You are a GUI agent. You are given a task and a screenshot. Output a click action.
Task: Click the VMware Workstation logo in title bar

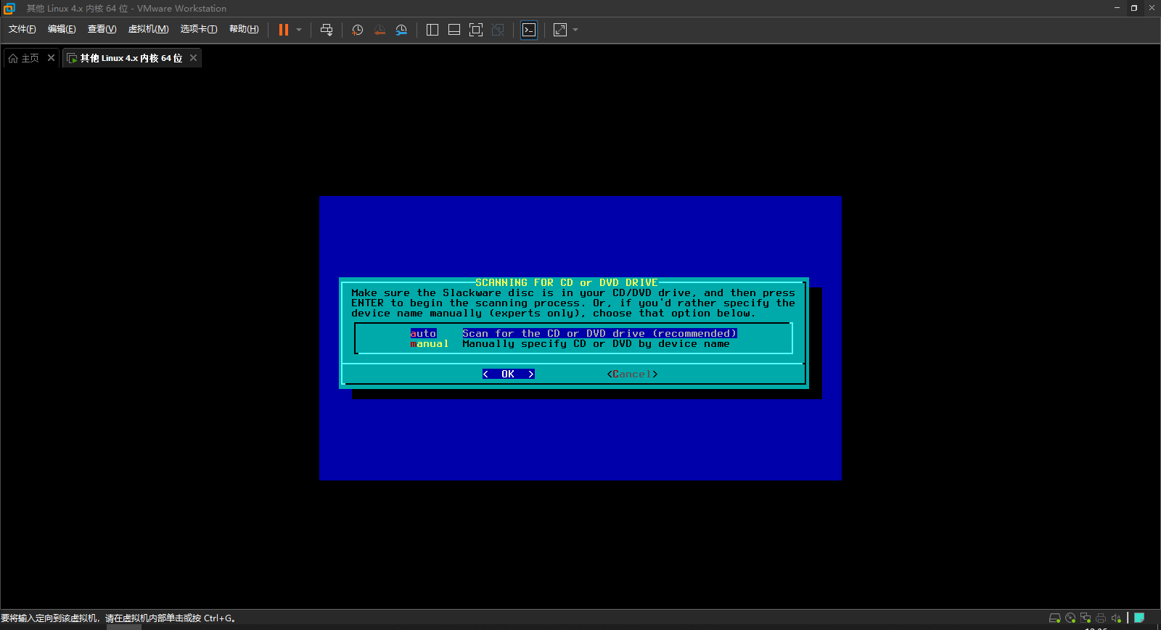tap(9, 9)
